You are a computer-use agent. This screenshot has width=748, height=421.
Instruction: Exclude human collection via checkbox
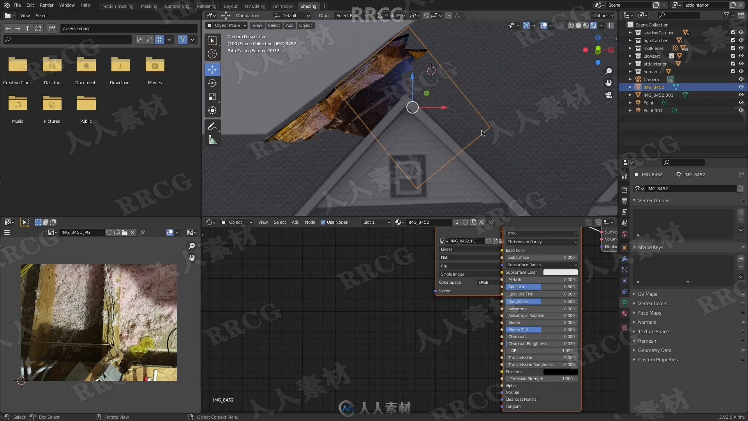tap(733, 72)
